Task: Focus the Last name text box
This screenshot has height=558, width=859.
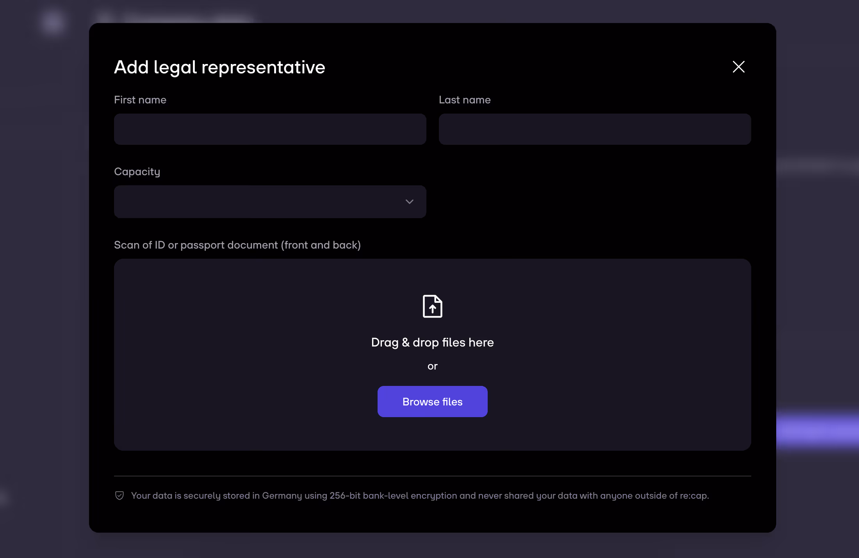Action: click(595, 129)
